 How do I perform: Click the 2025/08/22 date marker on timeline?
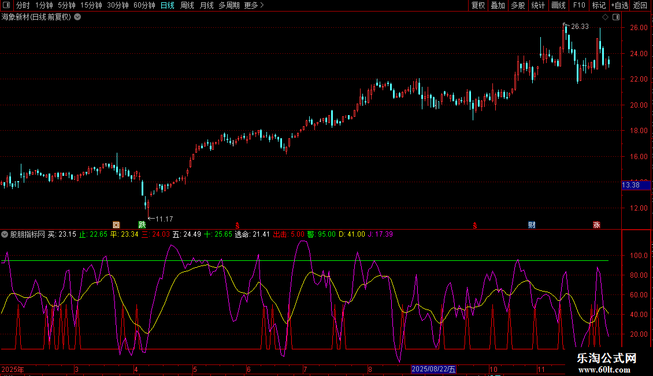point(434,369)
